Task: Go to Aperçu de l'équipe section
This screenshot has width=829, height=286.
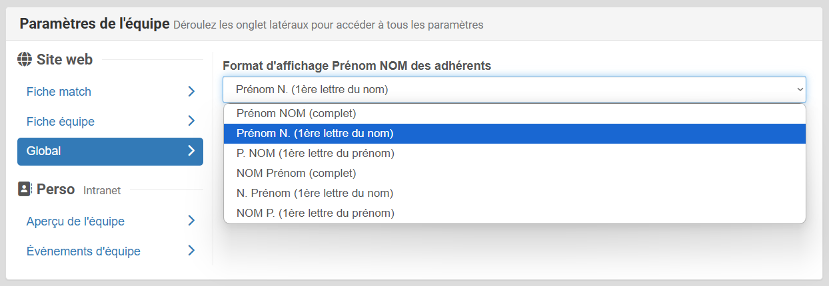Action: [75, 221]
